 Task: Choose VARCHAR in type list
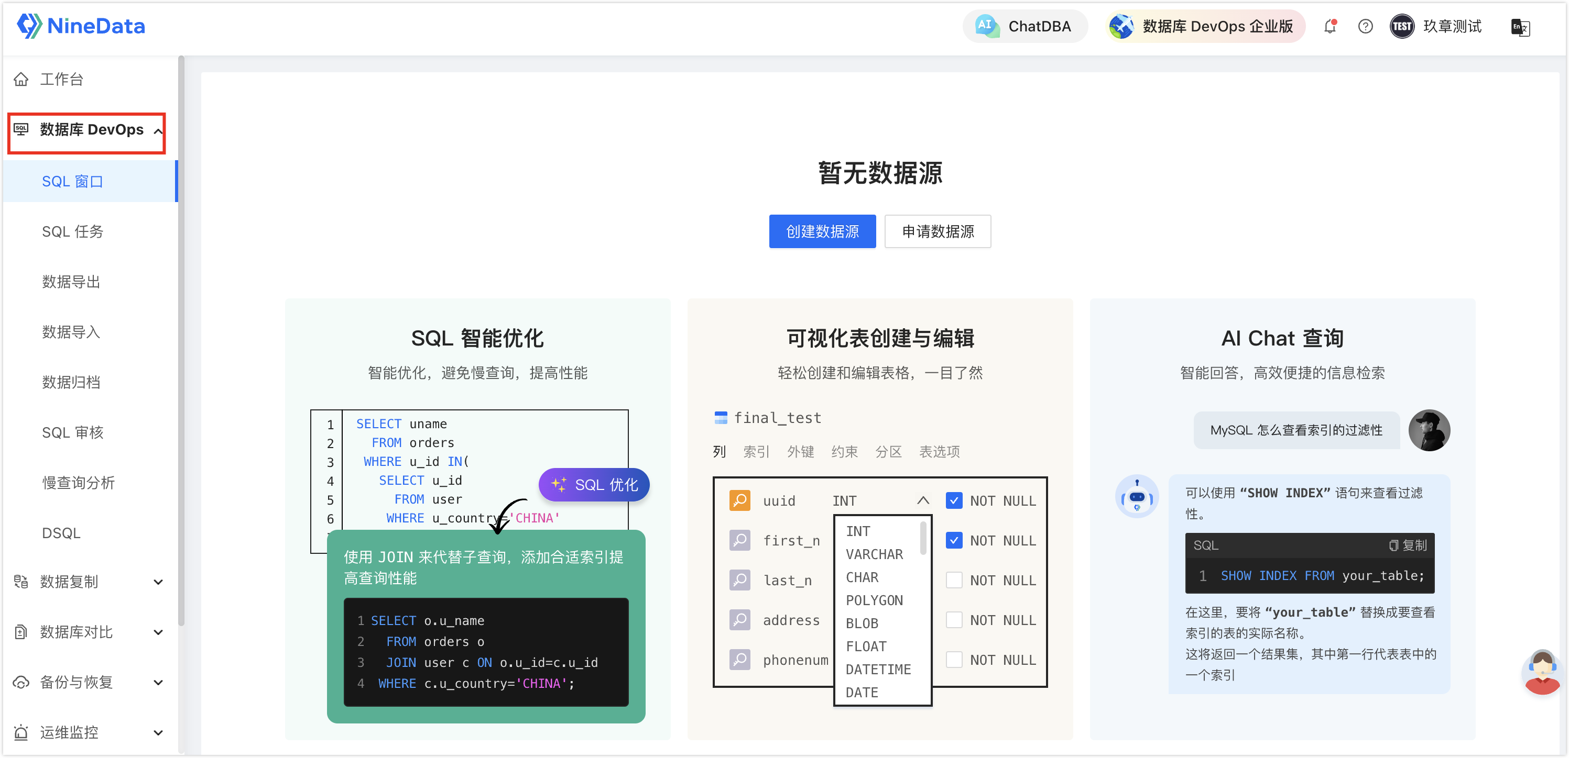[874, 554]
